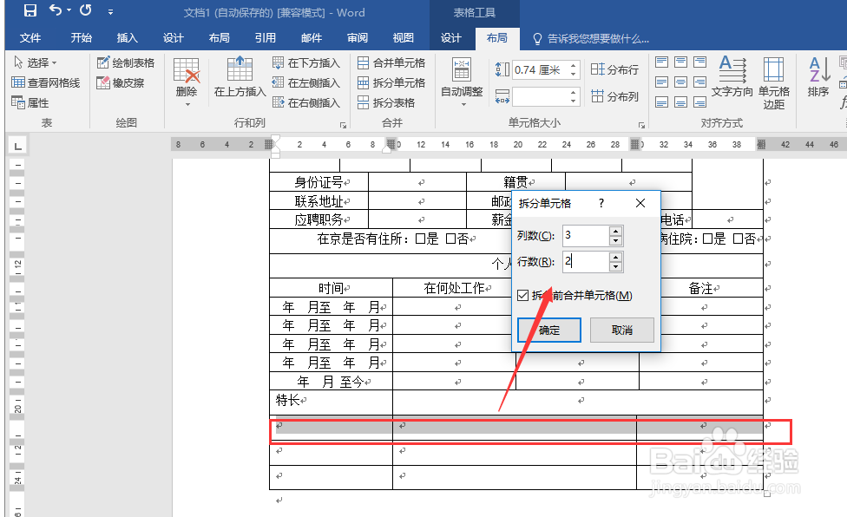
Task: Align cell text bottom right
Action: click(699, 102)
